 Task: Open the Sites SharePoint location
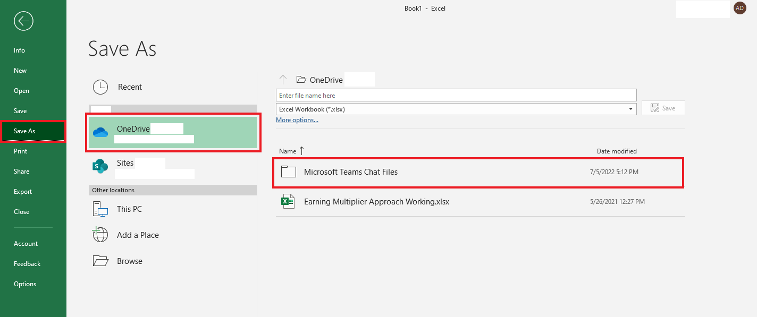[x=125, y=163]
